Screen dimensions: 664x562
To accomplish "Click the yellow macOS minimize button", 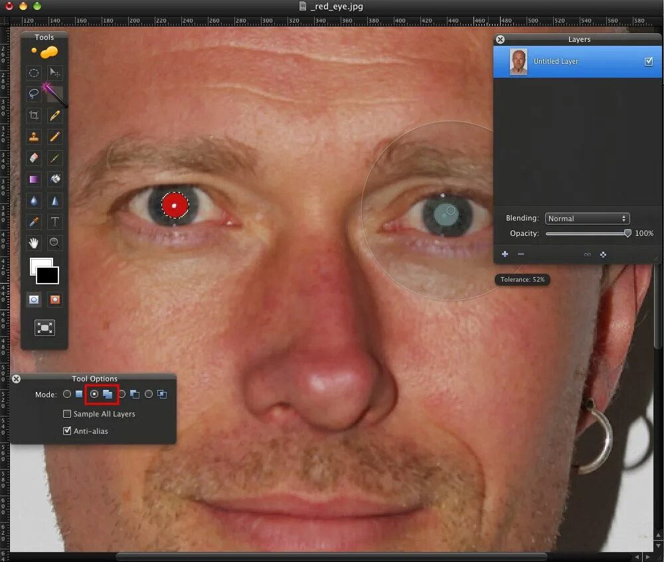I will coord(23,6).
